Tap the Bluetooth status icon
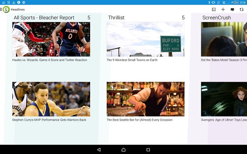 [209, 2]
